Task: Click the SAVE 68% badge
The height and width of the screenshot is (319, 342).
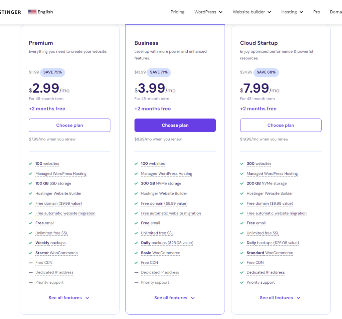Action: 266,72
